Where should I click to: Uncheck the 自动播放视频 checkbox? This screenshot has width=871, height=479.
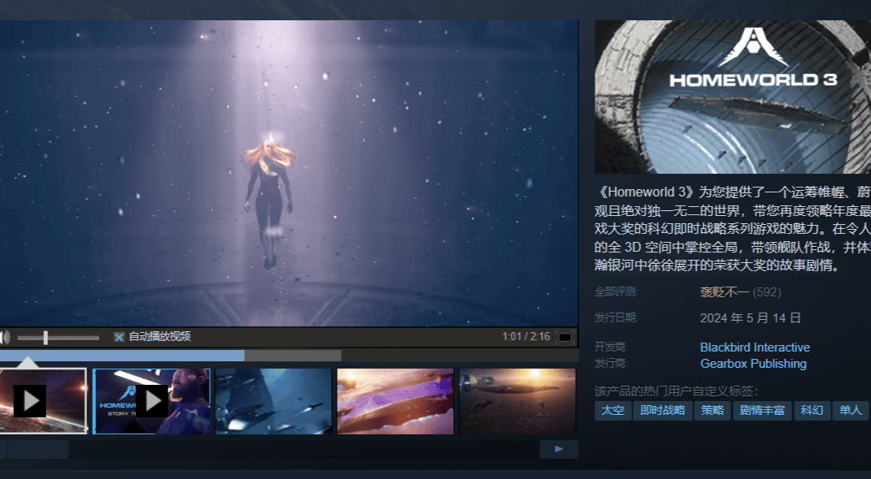pyautogui.click(x=119, y=337)
